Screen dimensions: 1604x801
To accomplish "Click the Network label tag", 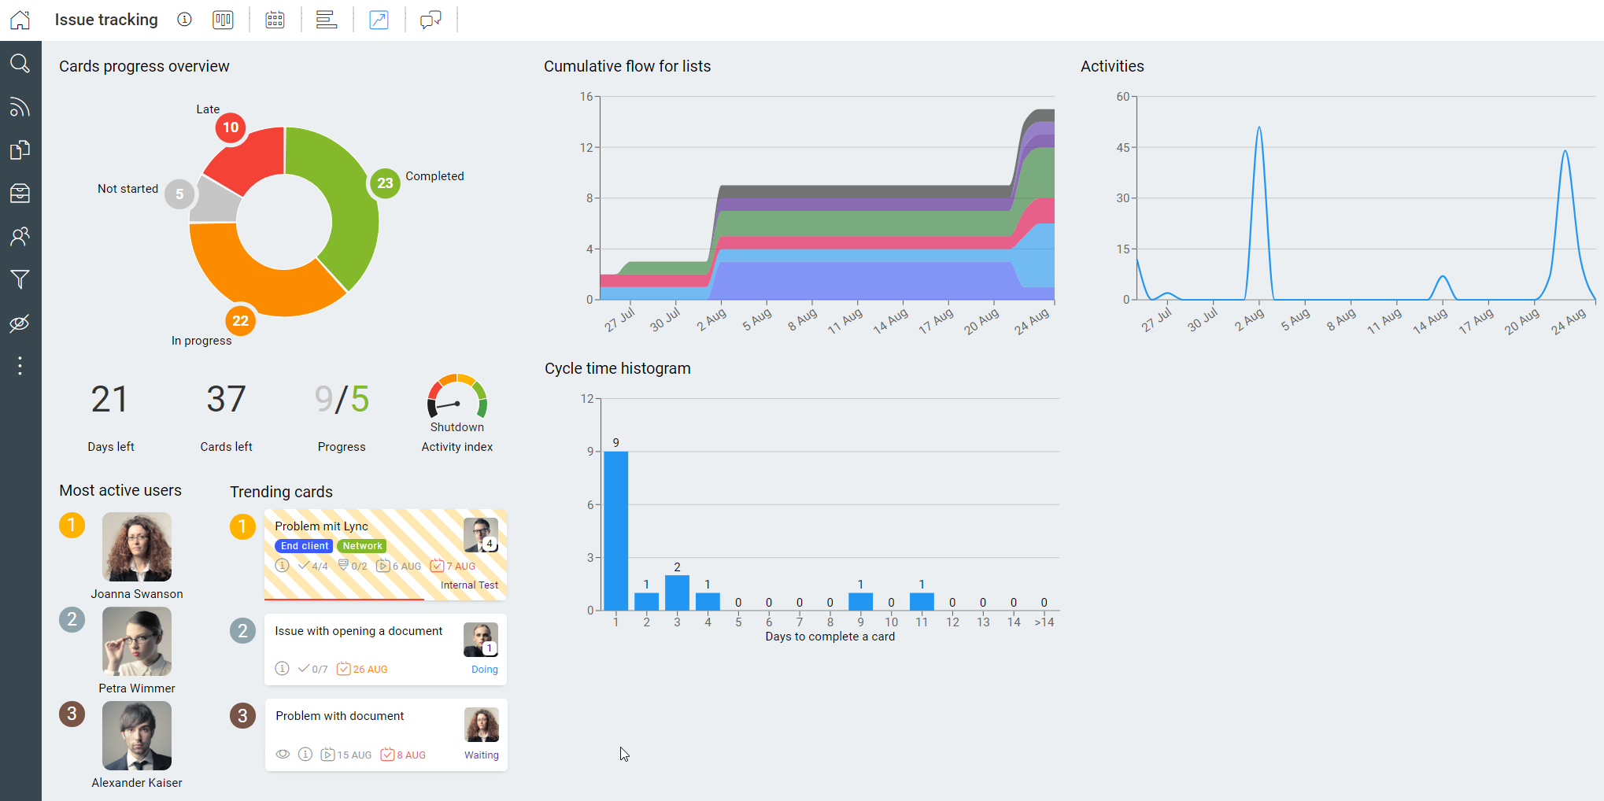I will (362, 546).
